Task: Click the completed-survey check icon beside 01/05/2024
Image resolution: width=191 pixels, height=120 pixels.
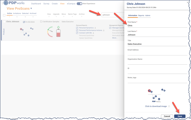Action: (24, 22)
